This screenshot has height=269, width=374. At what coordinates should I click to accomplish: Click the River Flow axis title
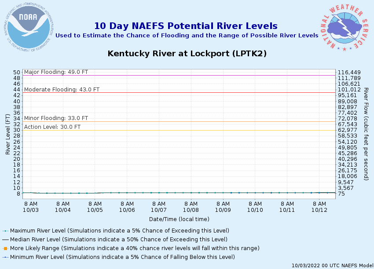366,134
